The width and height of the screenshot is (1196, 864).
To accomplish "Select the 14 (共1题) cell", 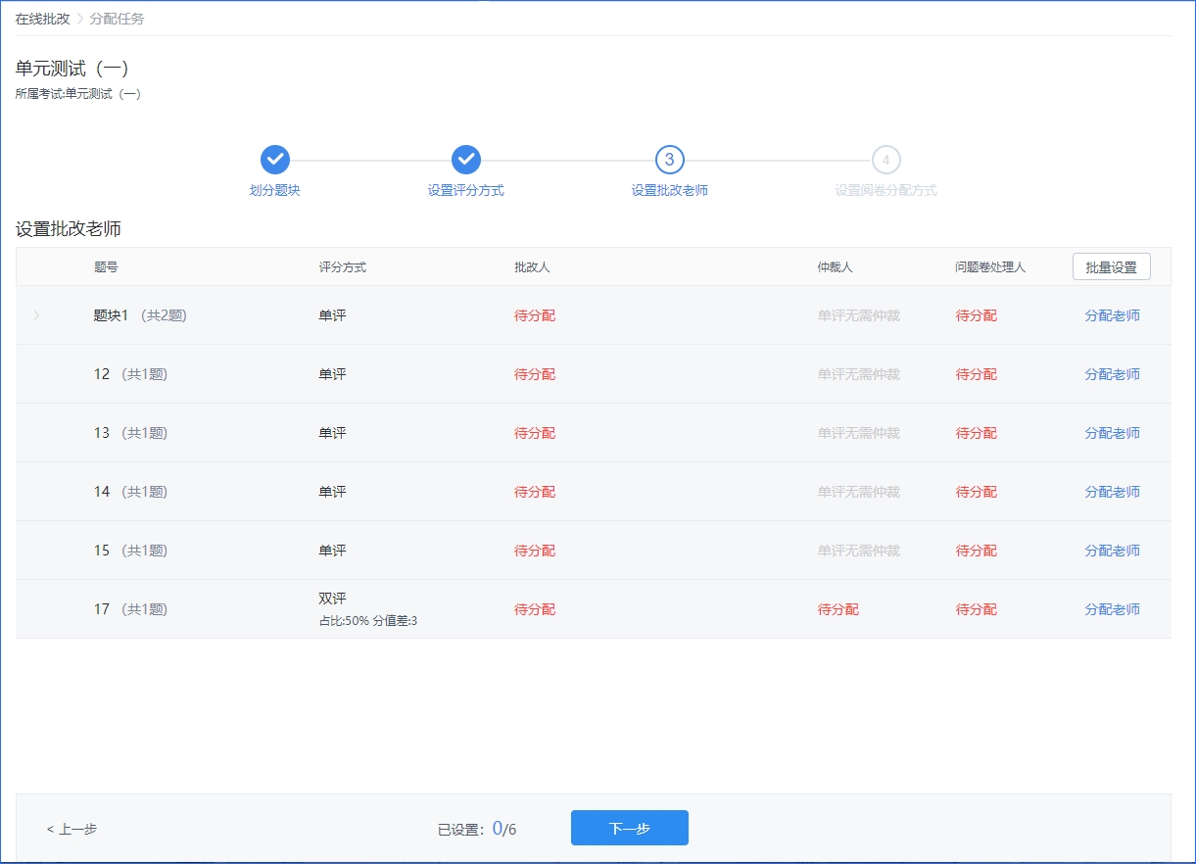I will pos(131,492).
